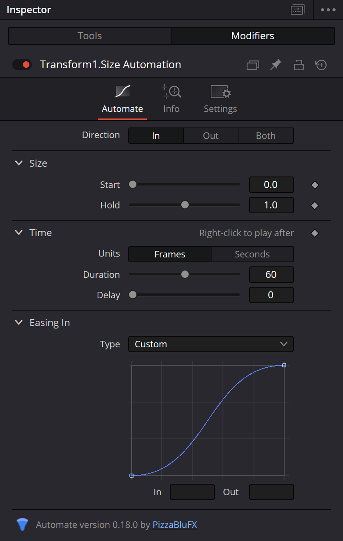The height and width of the screenshot is (541, 343).
Task: Switch to the Modifiers tab
Action: tap(253, 36)
